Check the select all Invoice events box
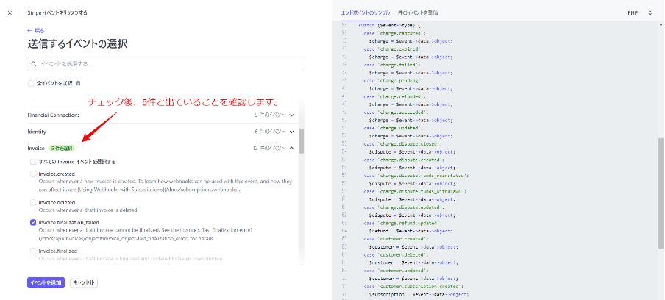This screenshot has height=300, width=665. click(x=34, y=161)
